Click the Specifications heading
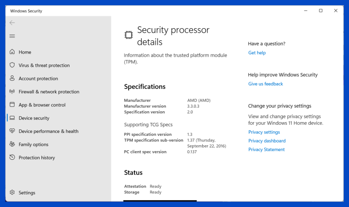This screenshot has height=207, width=349. [145, 87]
